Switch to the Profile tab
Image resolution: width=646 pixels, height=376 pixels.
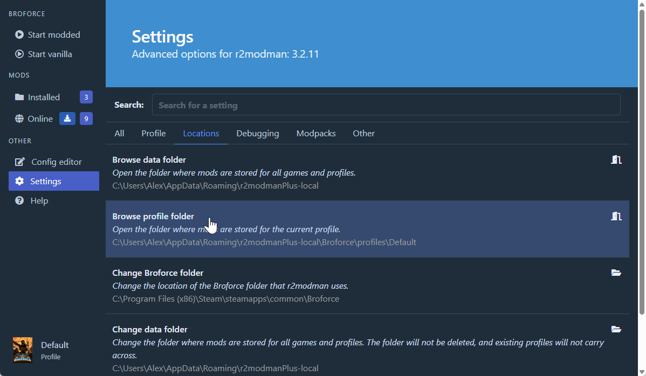(154, 133)
